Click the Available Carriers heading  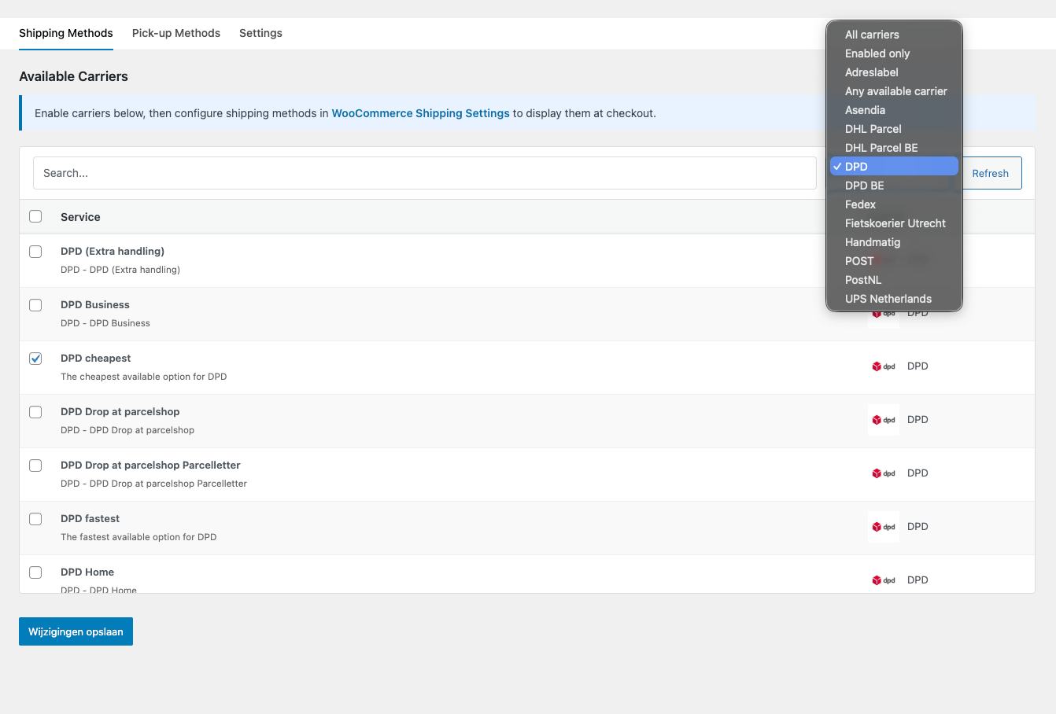pyautogui.click(x=73, y=76)
